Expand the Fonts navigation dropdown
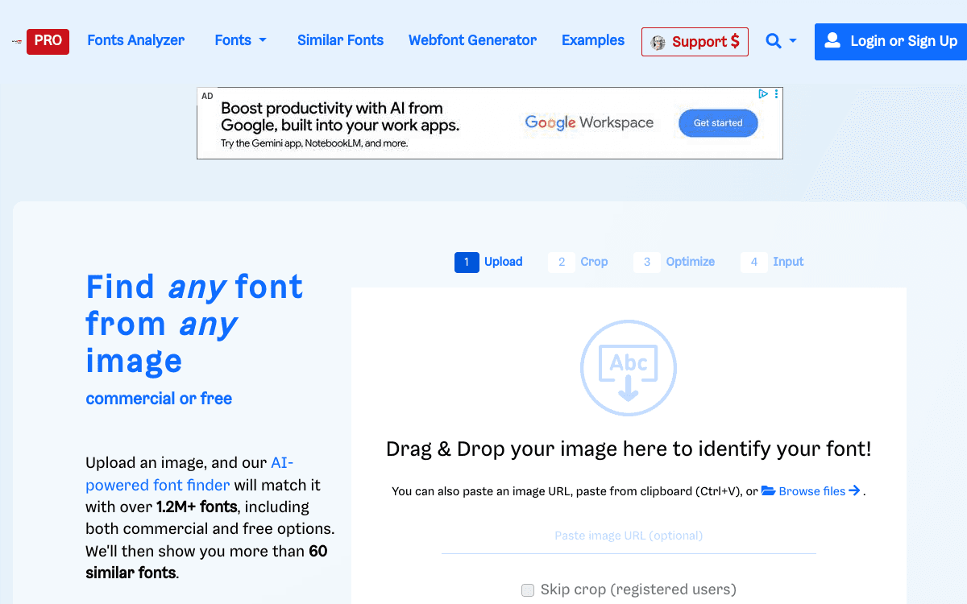Image resolution: width=967 pixels, height=604 pixels. click(x=240, y=40)
